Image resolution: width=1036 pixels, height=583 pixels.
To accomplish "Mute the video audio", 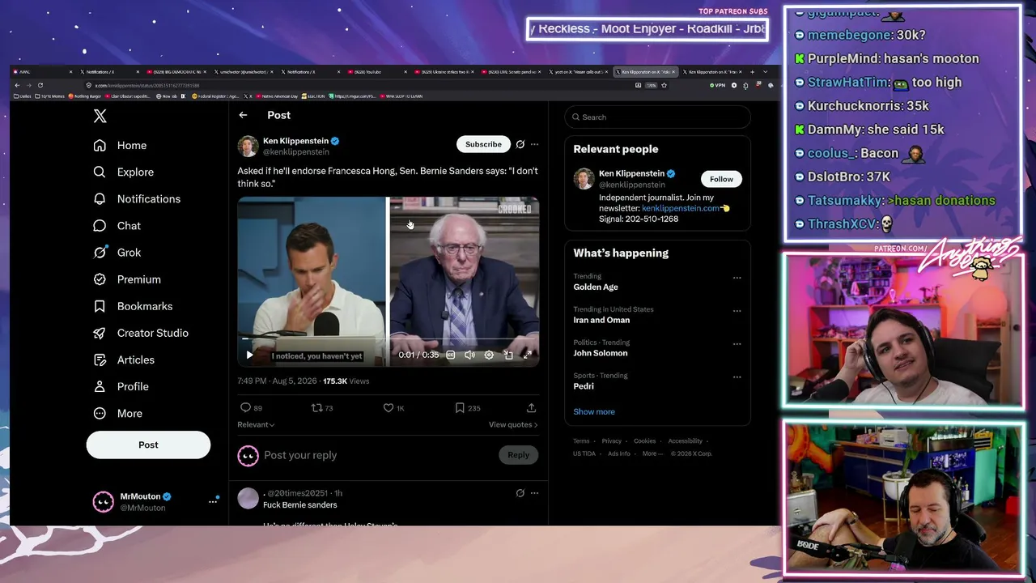I will coord(469,355).
